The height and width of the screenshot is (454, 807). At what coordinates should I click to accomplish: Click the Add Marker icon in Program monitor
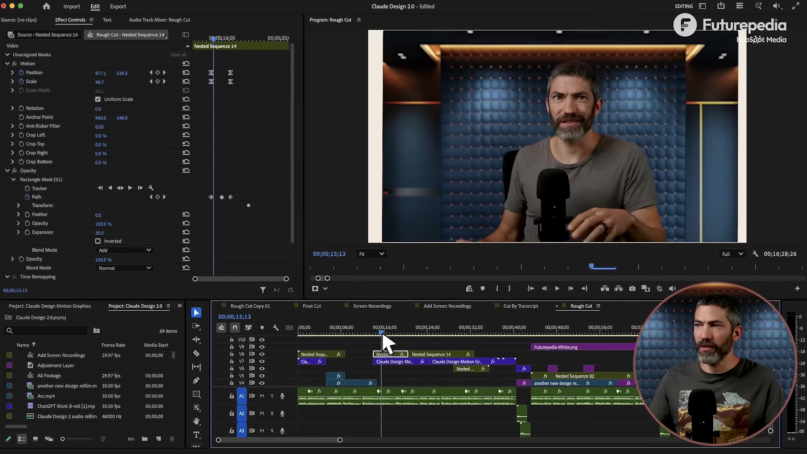coord(483,288)
